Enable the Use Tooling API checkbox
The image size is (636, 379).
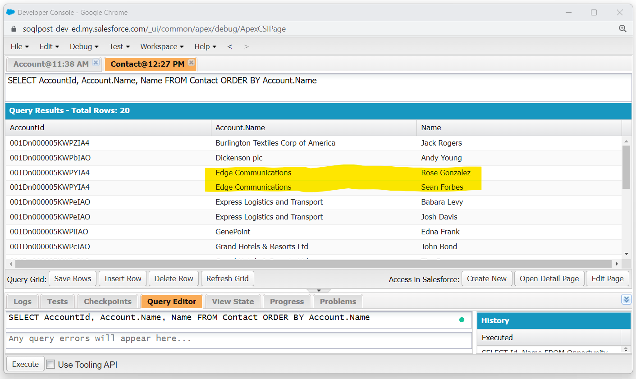[x=51, y=364]
